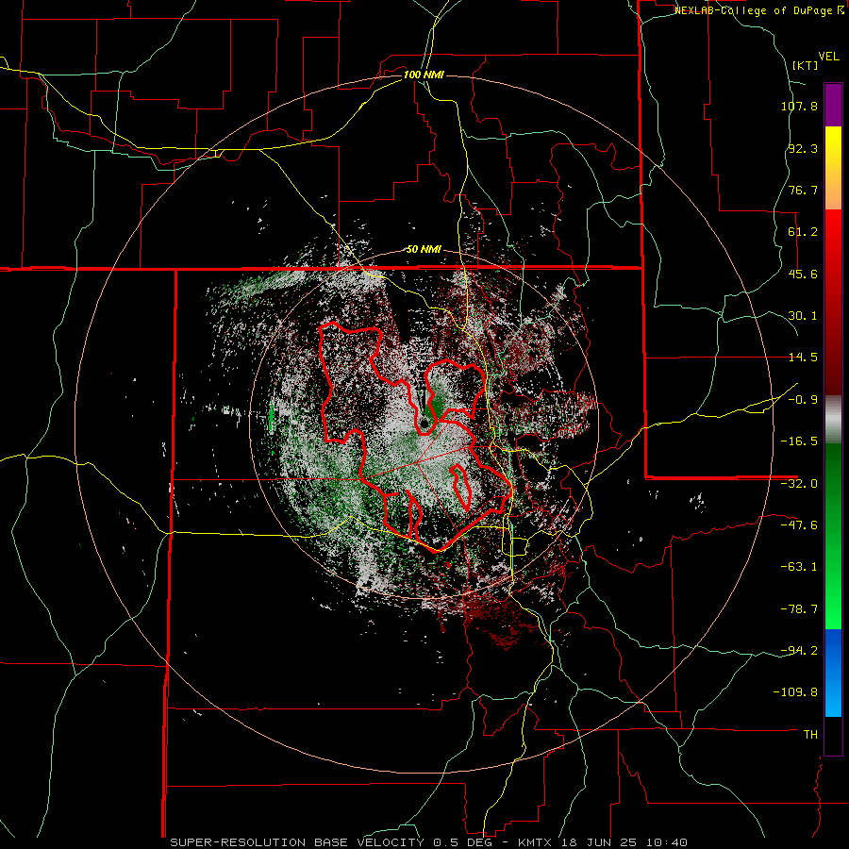The width and height of the screenshot is (849, 849).
Task: Select the 45.6 velocity scale value
Action: 803,274
